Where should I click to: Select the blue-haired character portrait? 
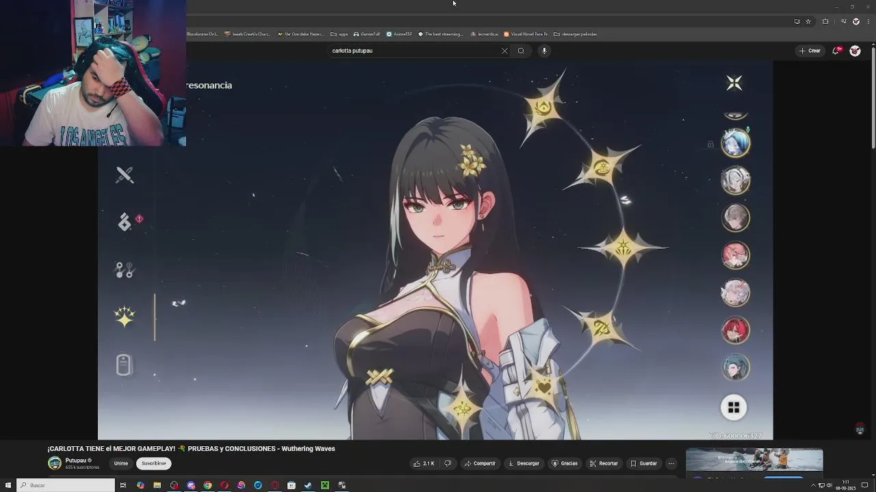coord(736,143)
